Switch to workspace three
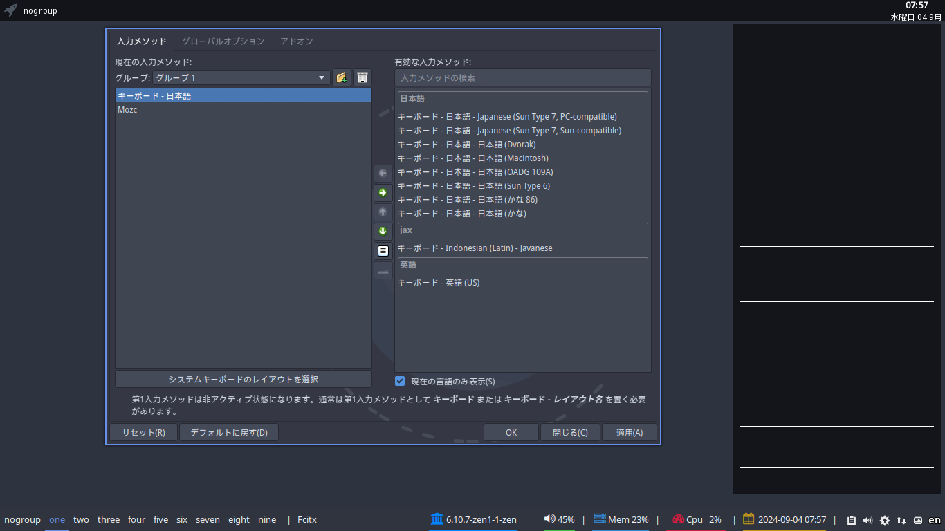 109,519
